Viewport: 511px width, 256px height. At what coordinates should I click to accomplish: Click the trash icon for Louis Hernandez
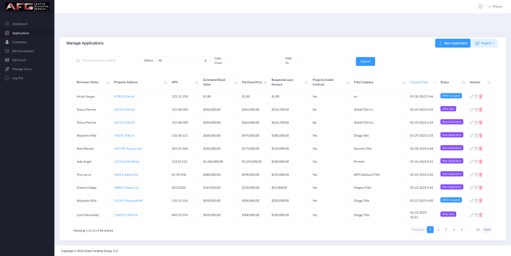481,214
